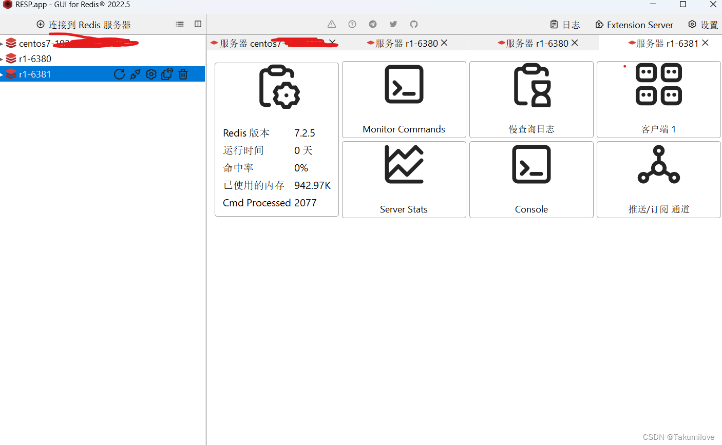Open the Pub/Sub channels card

[659, 180]
